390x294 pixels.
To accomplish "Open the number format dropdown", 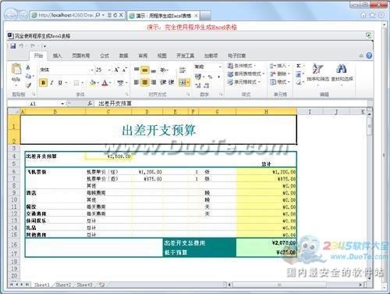I will pos(220,66).
